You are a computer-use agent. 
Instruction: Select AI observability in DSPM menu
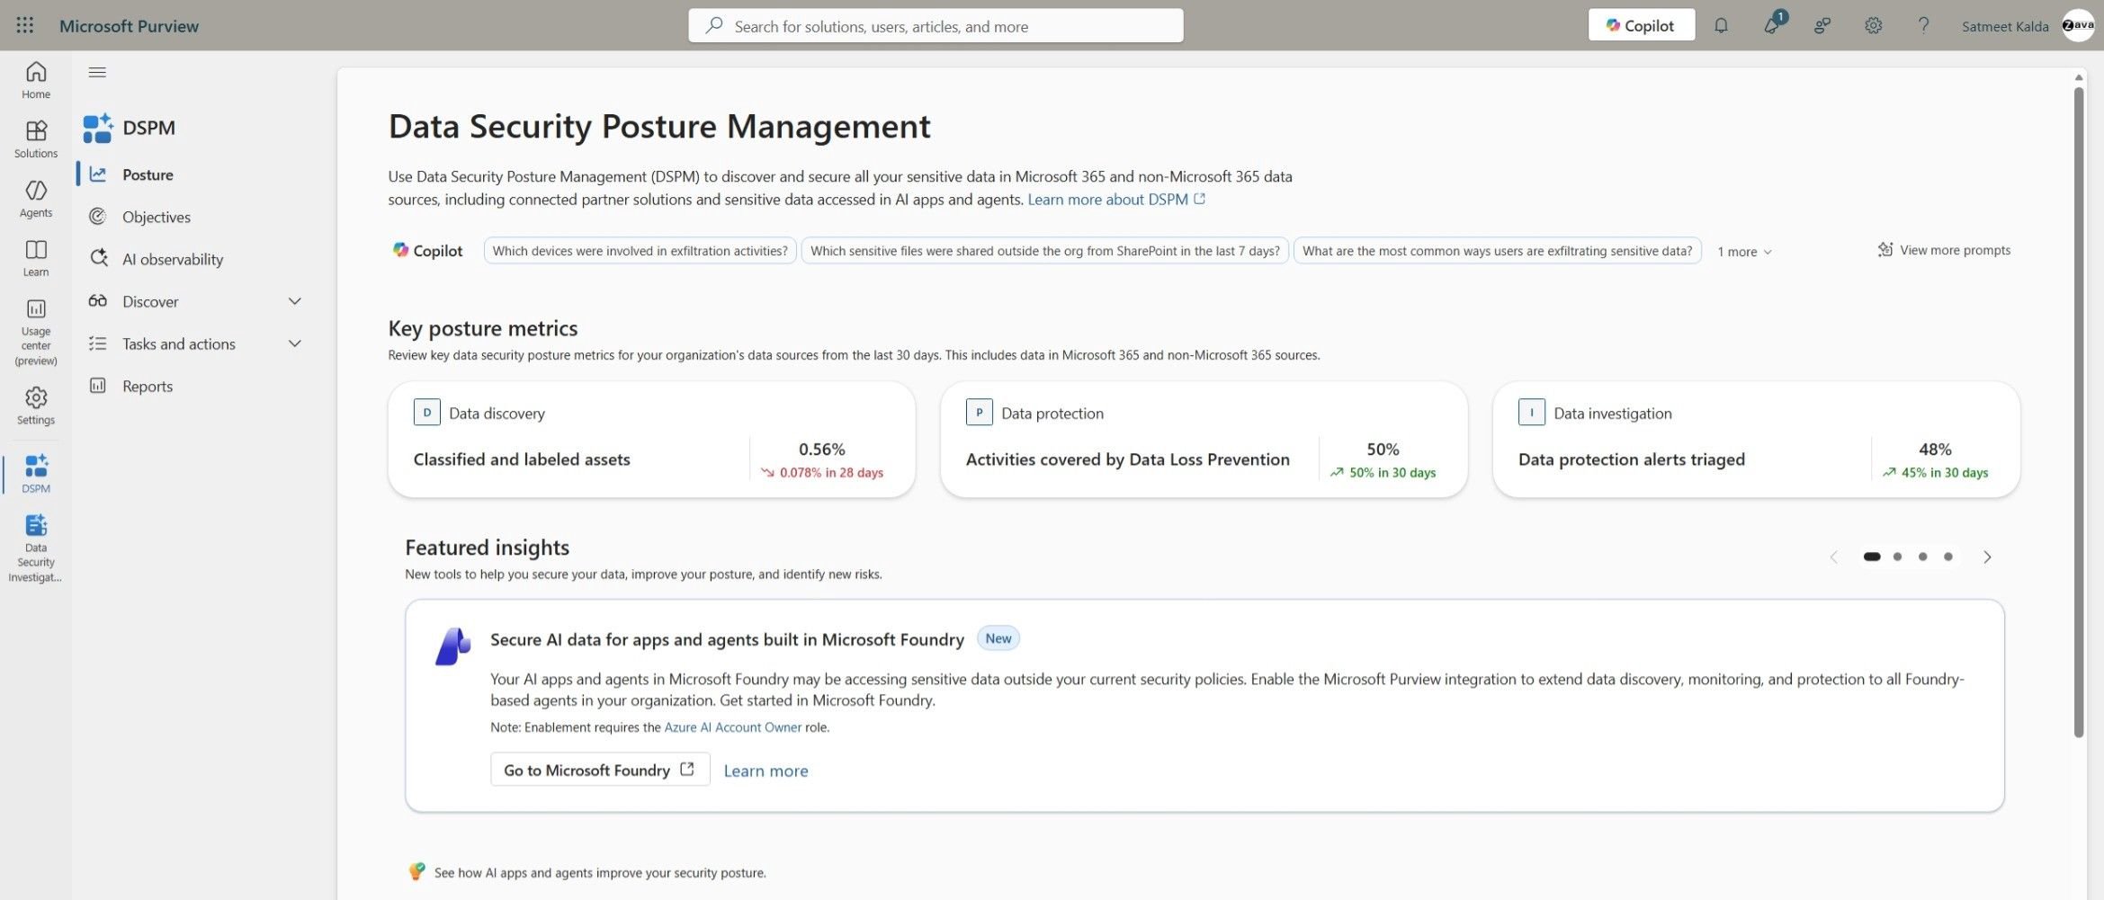point(192,259)
